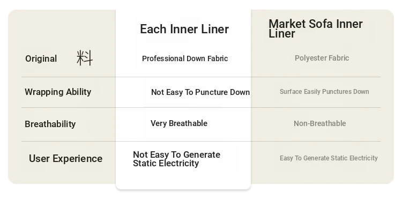The width and height of the screenshot is (402, 221).
Task: Click Not Easy To Generate Static Electricity
Action: [176, 159]
